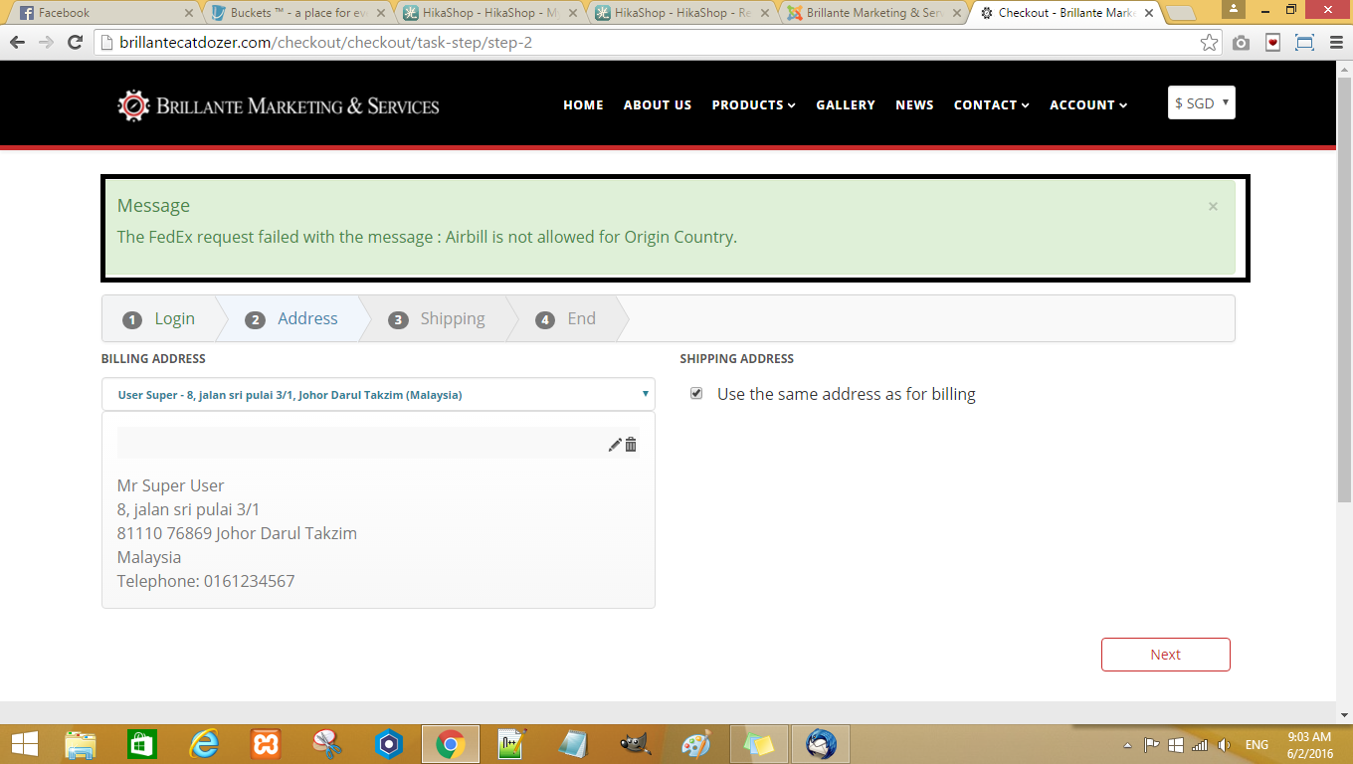This screenshot has width=1353, height=764.
Task: Open the volume control in the tray
Action: tap(1224, 745)
